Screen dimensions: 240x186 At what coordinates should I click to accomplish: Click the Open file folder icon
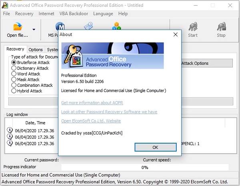17,27
